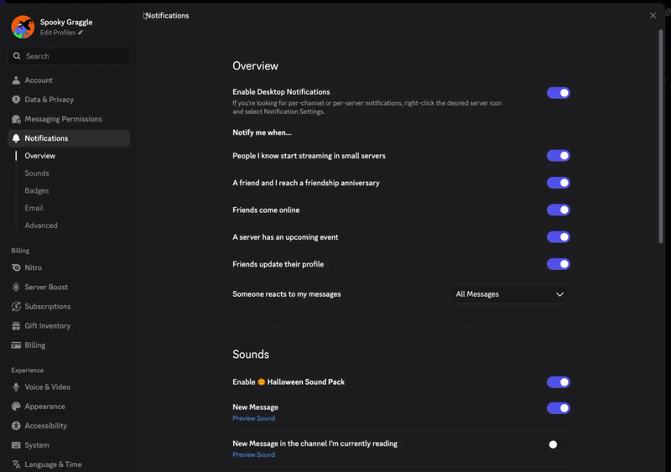Switch off Friends update their profile
Image resolution: width=671 pixels, height=472 pixels.
(558, 264)
